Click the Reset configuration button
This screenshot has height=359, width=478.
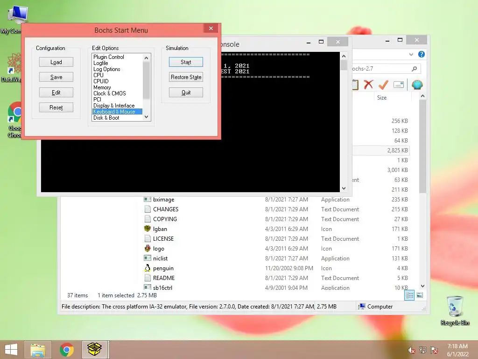coord(56,107)
